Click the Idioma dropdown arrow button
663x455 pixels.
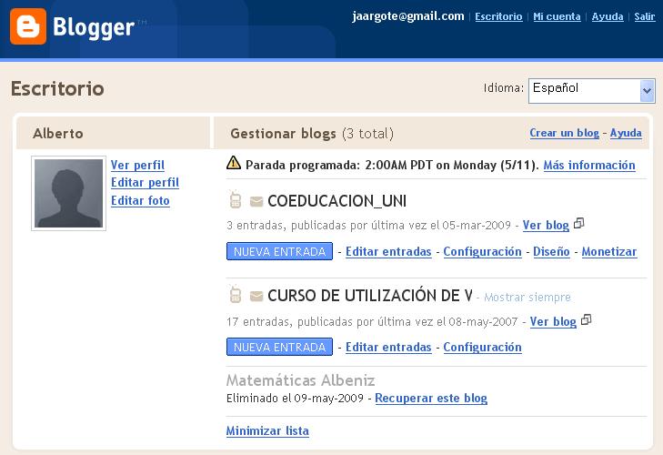click(647, 91)
